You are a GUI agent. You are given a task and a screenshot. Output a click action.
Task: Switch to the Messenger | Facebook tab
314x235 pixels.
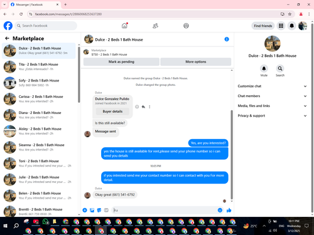coord(35,4)
